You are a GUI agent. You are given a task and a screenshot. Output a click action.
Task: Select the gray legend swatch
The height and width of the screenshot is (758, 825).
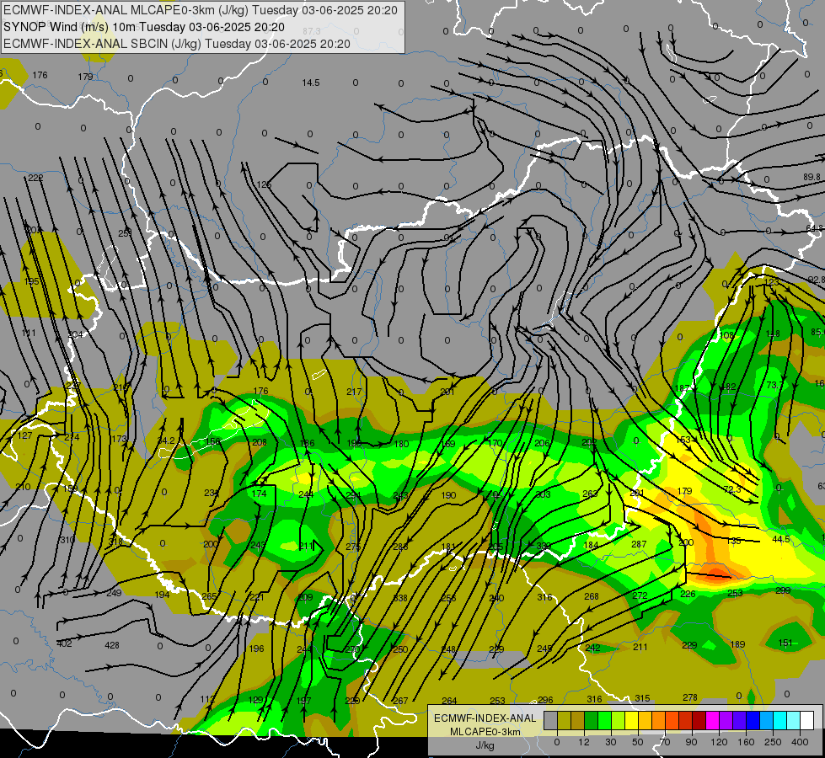(550, 720)
